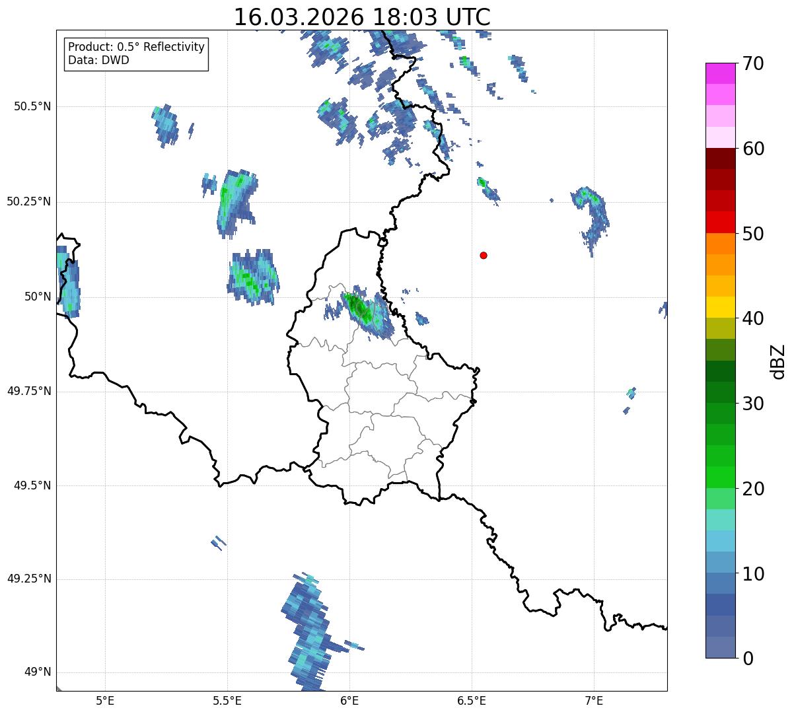
Task: Click the strongest green echo over northern Luxembourg
Action: click(357, 307)
